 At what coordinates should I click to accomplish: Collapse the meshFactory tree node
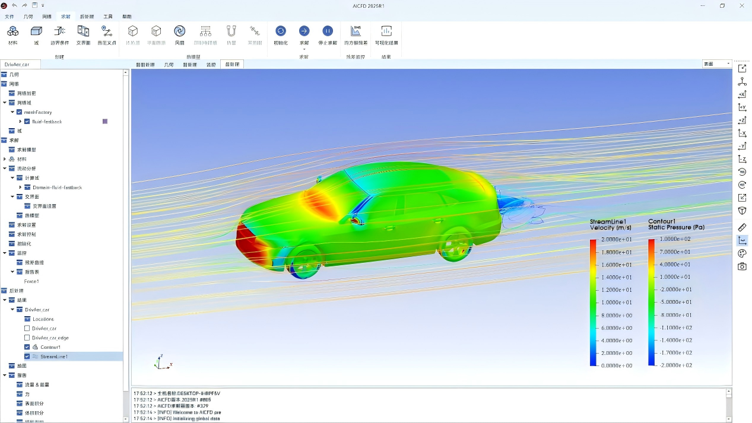[12, 112]
